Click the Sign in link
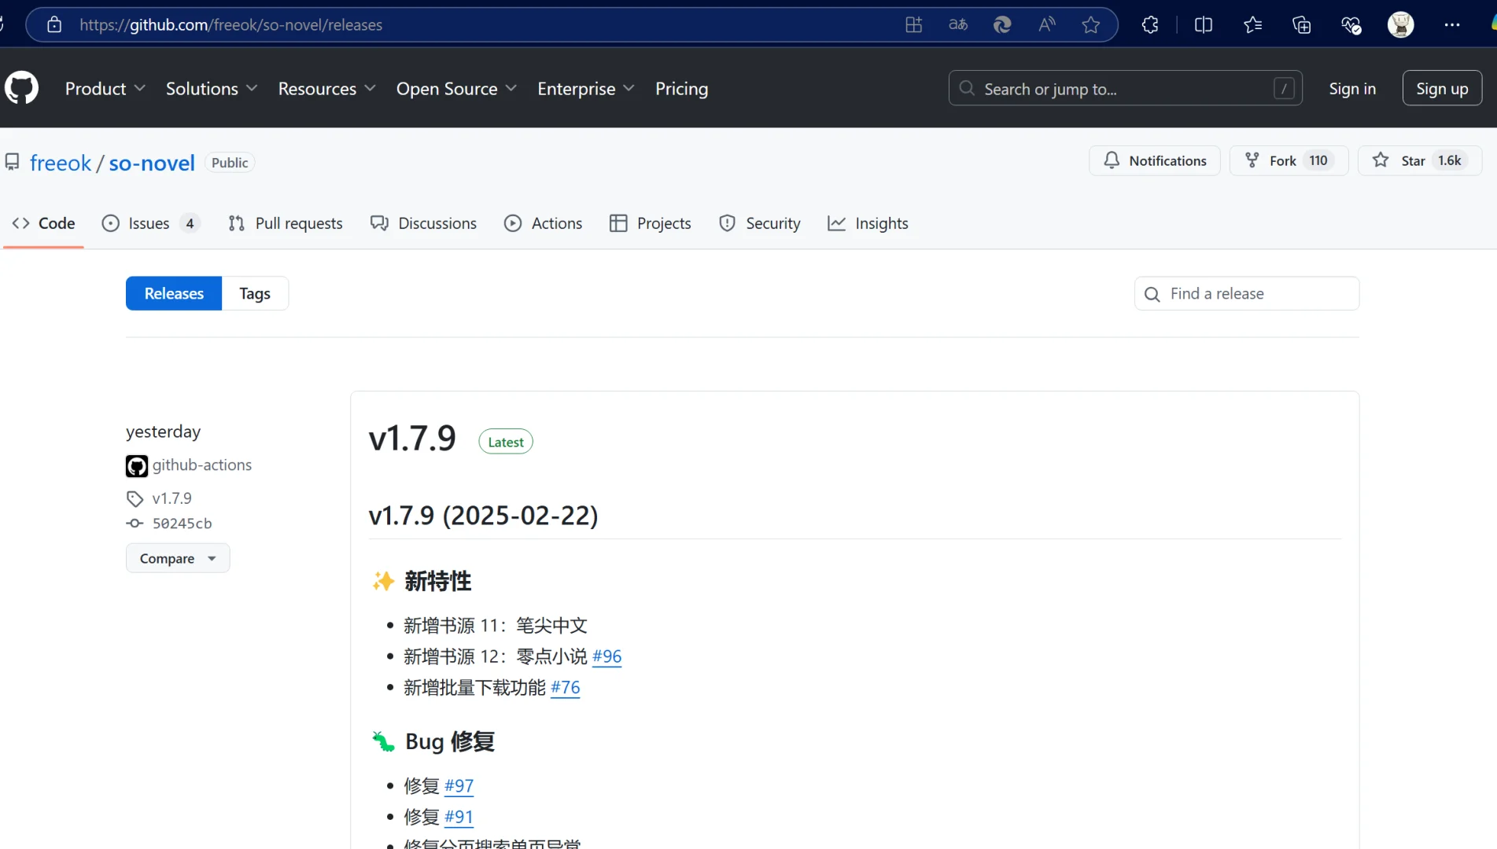This screenshot has height=849, width=1497. [1352, 88]
